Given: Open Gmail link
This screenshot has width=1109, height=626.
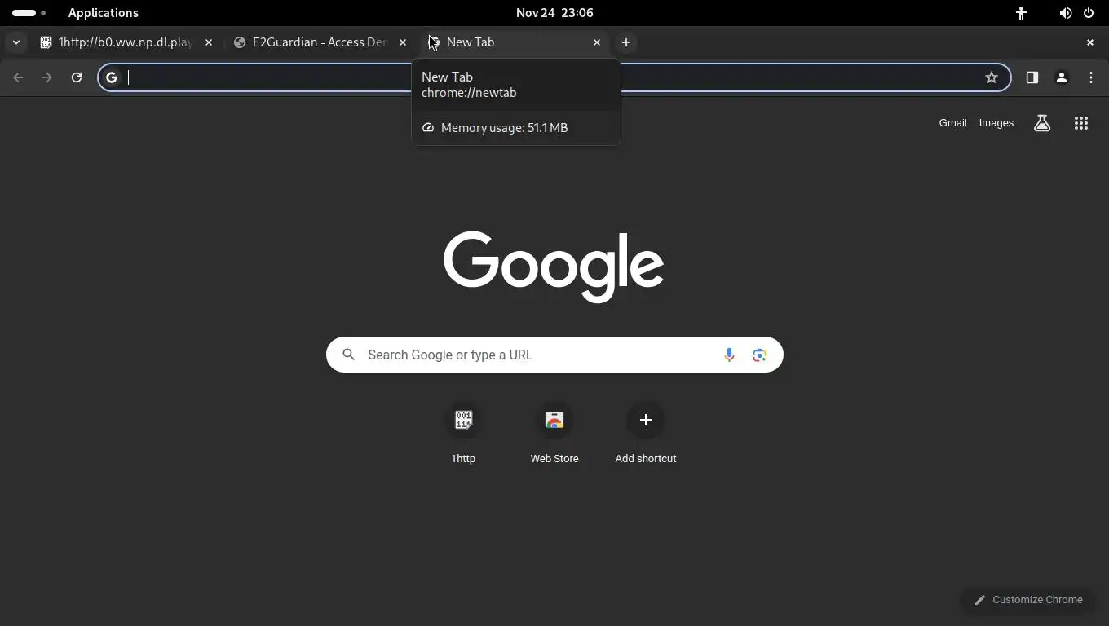Looking at the screenshot, I should [x=952, y=123].
